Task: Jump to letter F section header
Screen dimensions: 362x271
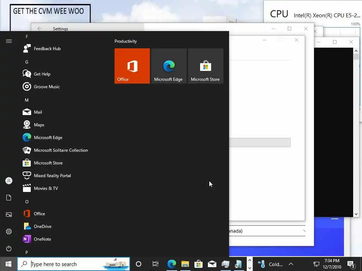Action: tap(27, 37)
